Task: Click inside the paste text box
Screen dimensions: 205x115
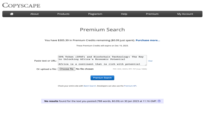Action: (102, 60)
